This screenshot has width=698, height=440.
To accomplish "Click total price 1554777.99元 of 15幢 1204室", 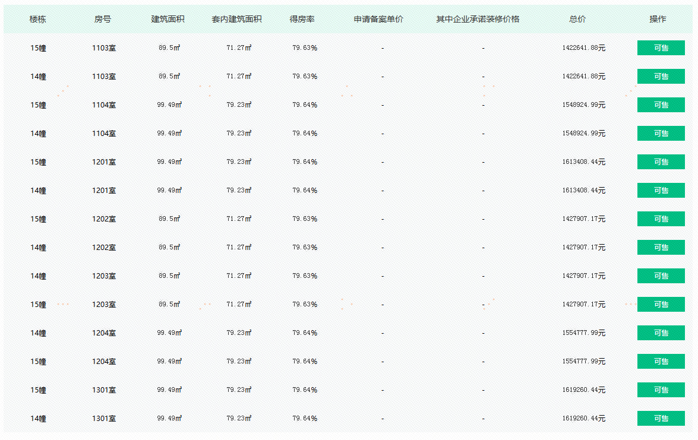I will pyautogui.click(x=583, y=361).
